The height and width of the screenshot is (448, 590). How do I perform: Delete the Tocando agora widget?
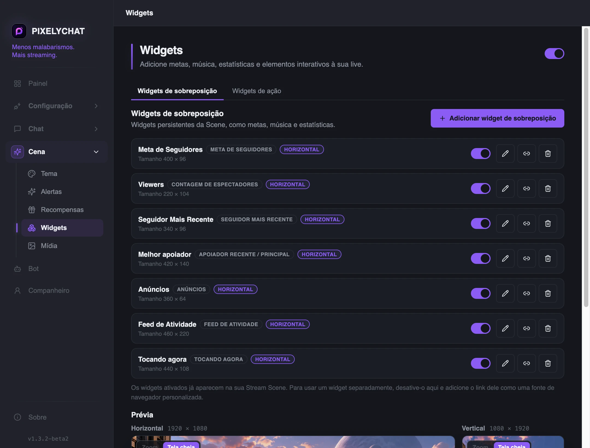point(548,363)
